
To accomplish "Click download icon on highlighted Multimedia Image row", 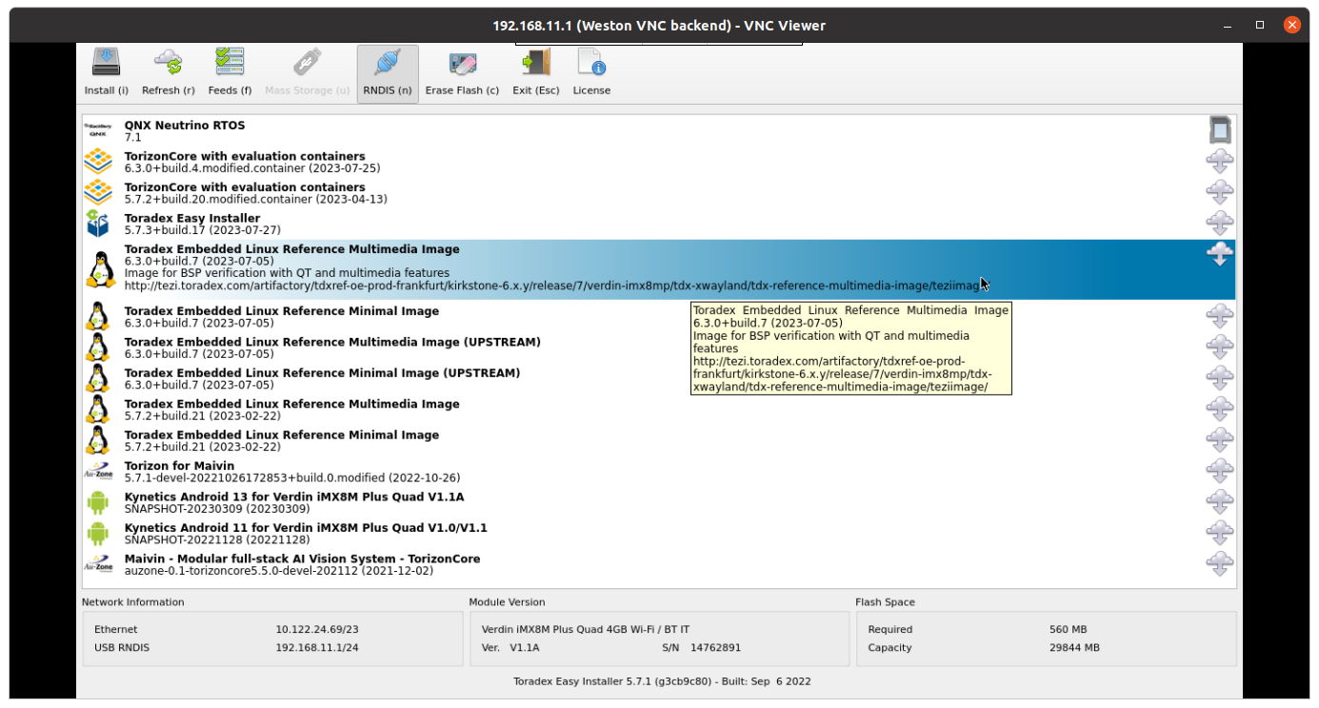I will tap(1219, 254).
